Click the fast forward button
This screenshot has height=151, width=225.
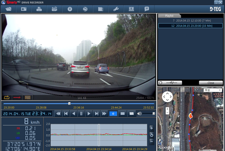point(104,114)
